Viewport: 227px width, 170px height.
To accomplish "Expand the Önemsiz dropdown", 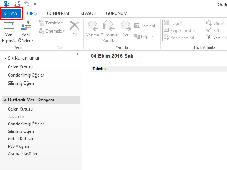I will click(55, 31).
